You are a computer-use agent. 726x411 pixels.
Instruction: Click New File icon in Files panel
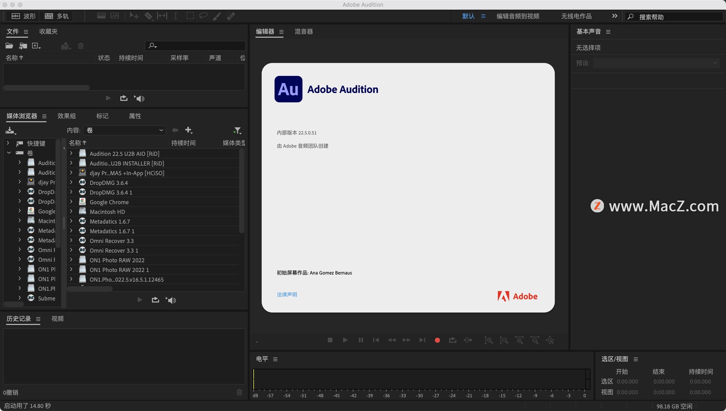(36, 46)
